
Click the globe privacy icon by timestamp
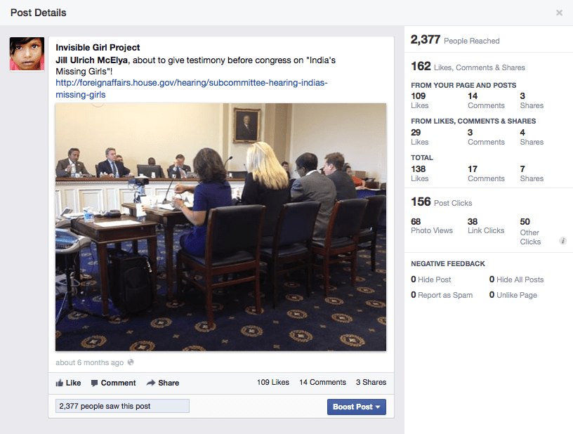(131, 363)
